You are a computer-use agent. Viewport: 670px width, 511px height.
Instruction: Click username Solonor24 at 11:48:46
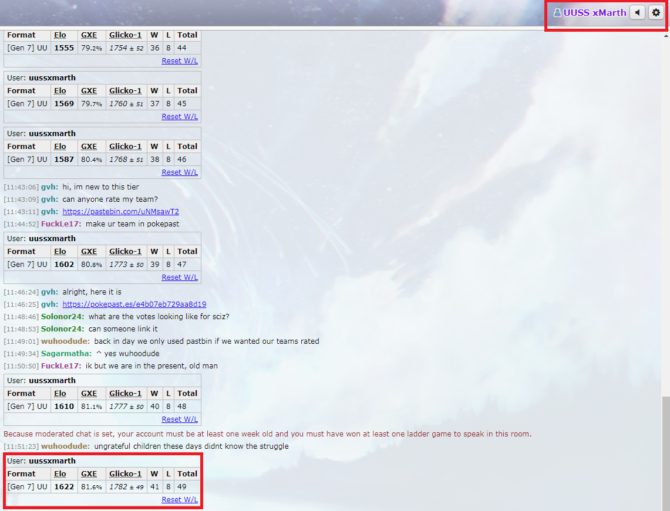tap(62, 316)
